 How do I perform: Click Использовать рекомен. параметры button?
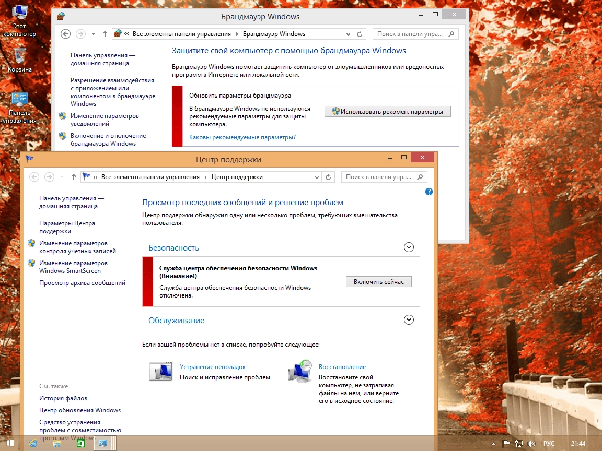[x=387, y=112]
